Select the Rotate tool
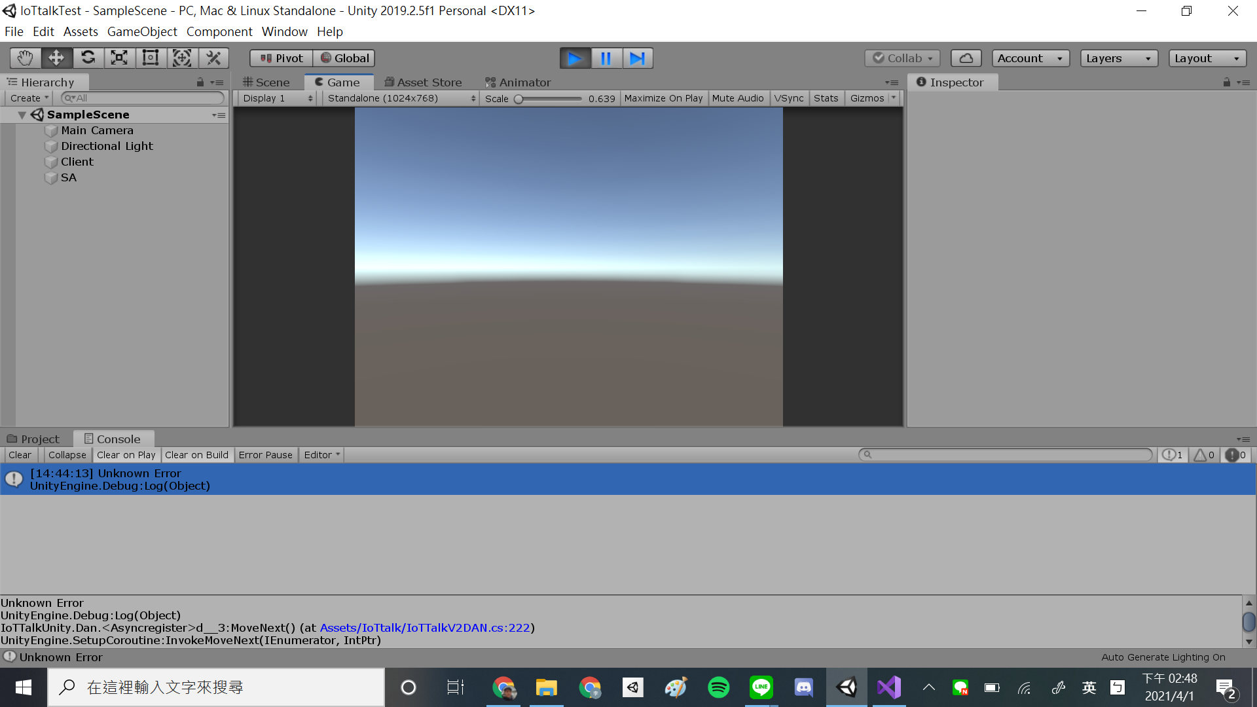Image resolution: width=1257 pixels, height=707 pixels. (x=88, y=58)
